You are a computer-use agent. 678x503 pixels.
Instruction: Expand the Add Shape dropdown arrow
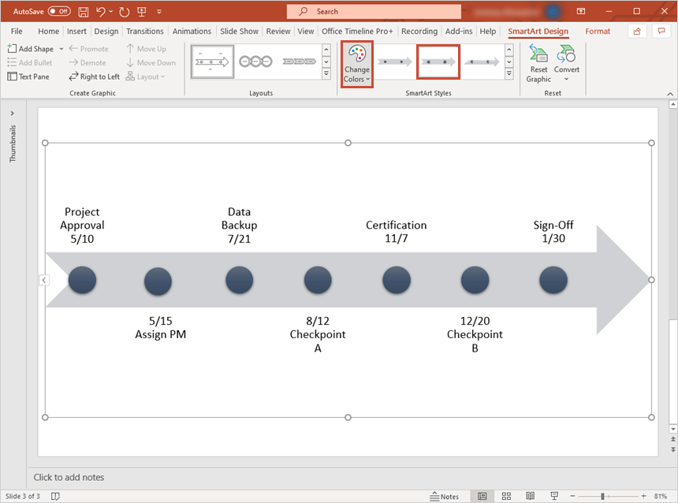60,48
